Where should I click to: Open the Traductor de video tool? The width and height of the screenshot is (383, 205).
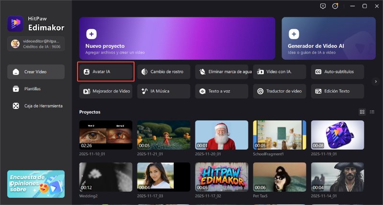pyautogui.click(x=280, y=91)
